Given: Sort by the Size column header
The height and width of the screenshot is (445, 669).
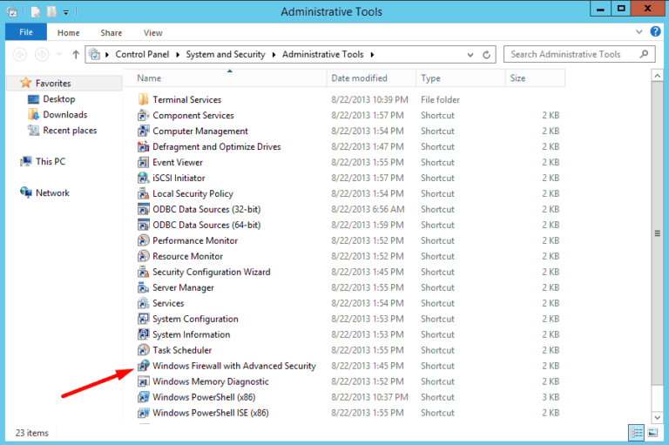Looking at the screenshot, I should (x=536, y=78).
